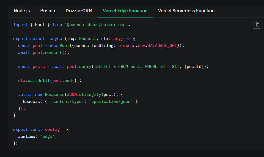The width and height of the screenshot is (264, 157).
Task: Click 'process.env.DATABASE_URL' in the code
Action: (148, 46)
